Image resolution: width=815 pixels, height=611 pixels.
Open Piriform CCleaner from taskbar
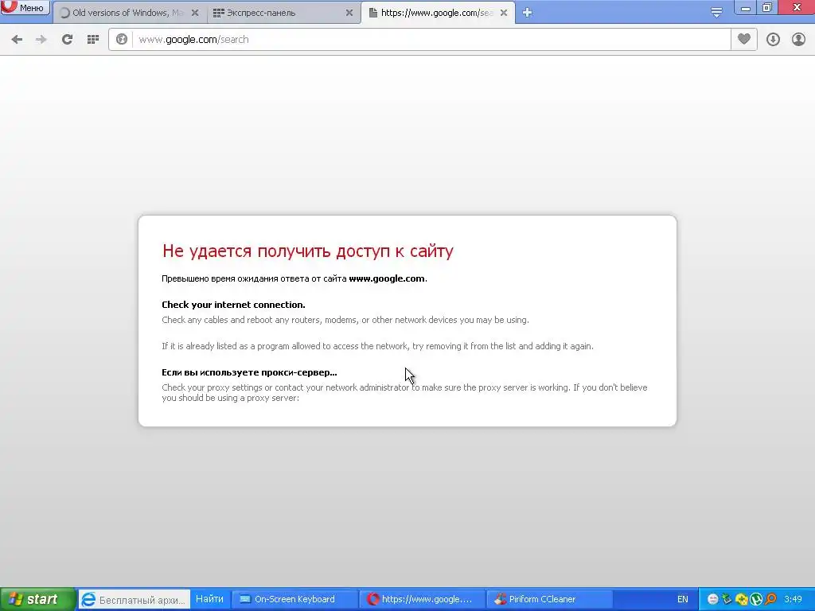[549, 600]
